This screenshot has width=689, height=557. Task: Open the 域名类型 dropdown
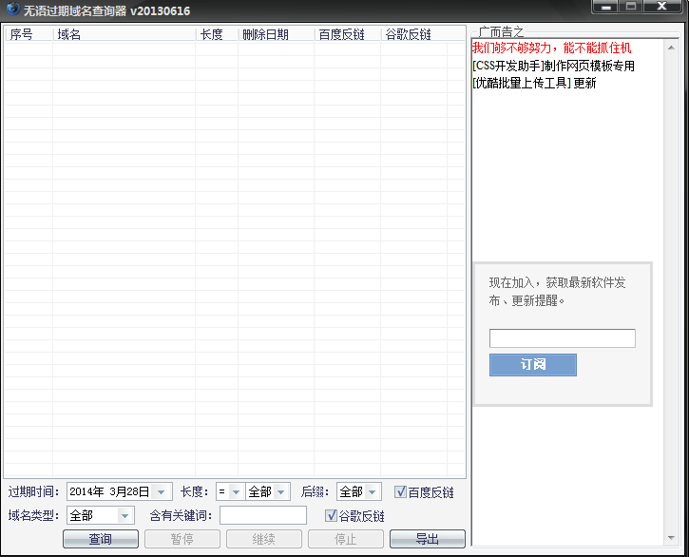125,515
